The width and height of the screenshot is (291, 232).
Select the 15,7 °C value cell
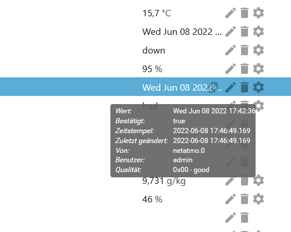point(157,13)
